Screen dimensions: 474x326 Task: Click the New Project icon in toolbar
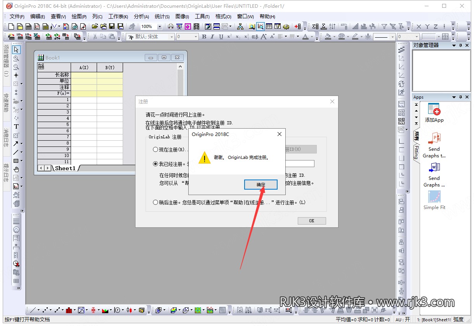(11, 26)
